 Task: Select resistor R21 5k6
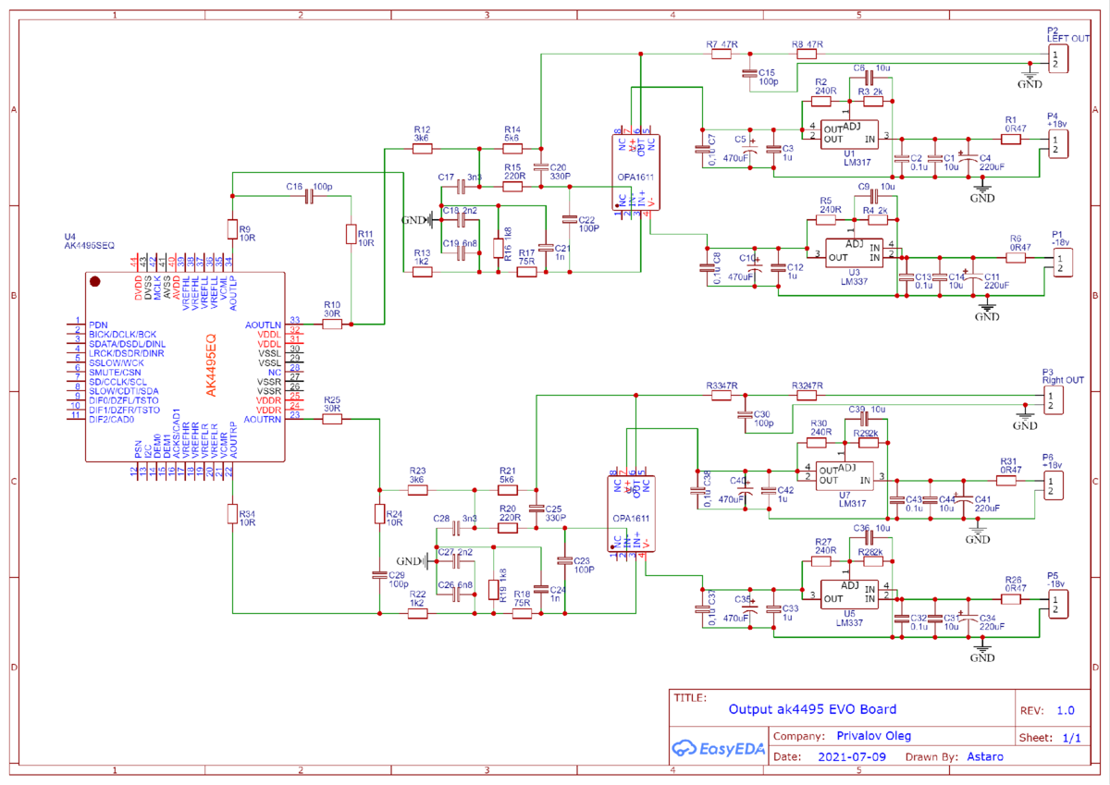pyautogui.click(x=506, y=489)
